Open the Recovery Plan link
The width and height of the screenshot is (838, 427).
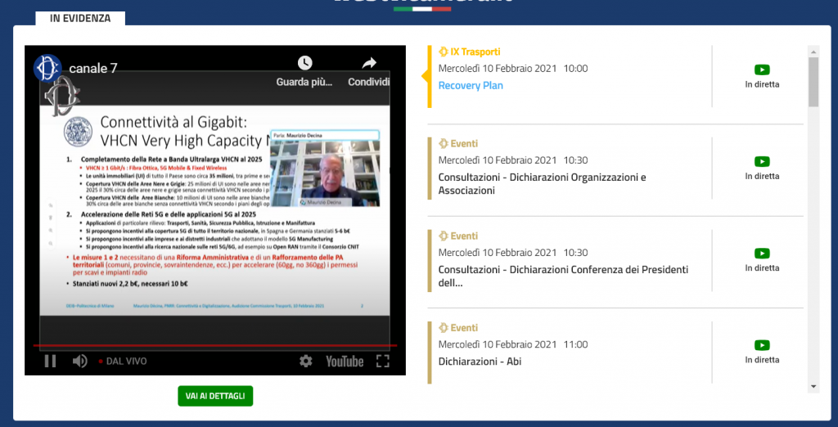pyautogui.click(x=471, y=86)
